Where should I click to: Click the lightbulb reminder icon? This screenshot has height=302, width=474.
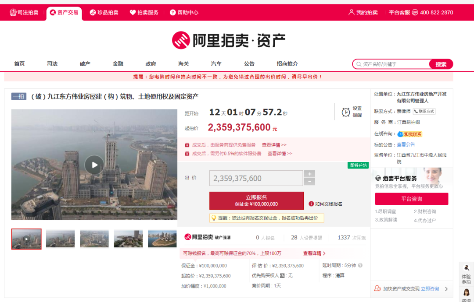(214, 218)
